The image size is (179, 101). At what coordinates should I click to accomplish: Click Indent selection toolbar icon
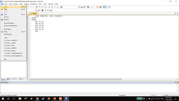click(x=49, y=7)
